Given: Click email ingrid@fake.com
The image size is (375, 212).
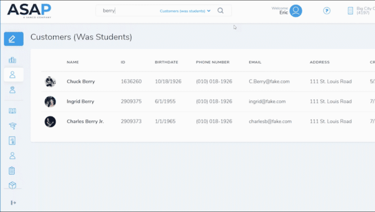Looking at the screenshot, I should pos(267,102).
